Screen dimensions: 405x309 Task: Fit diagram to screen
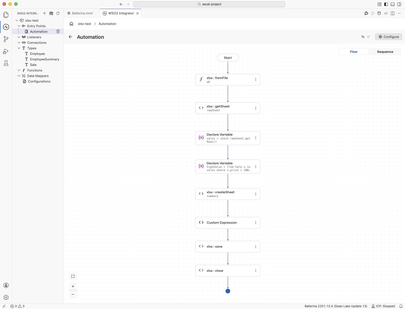(73, 276)
